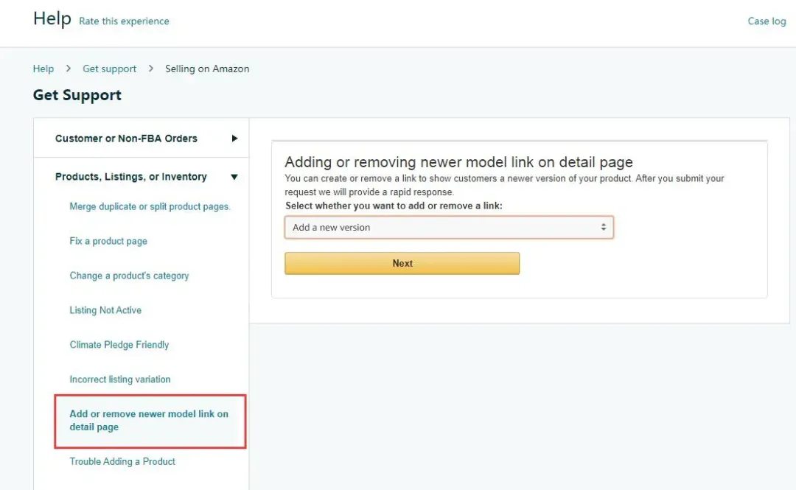Expand Customer or Non-FBA Orders arrow
This screenshot has width=796, height=490.
[234, 138]
